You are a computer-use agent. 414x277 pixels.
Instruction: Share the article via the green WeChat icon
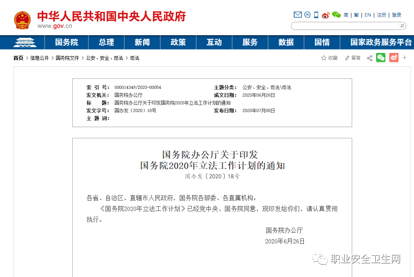(x=381, y=58)
